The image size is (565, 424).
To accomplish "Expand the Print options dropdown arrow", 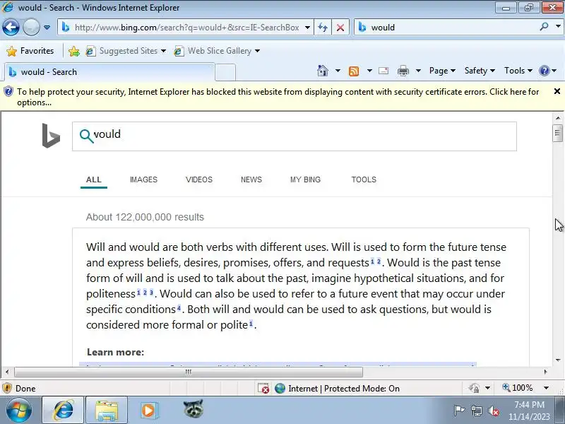I will click(x=418, y=71).
